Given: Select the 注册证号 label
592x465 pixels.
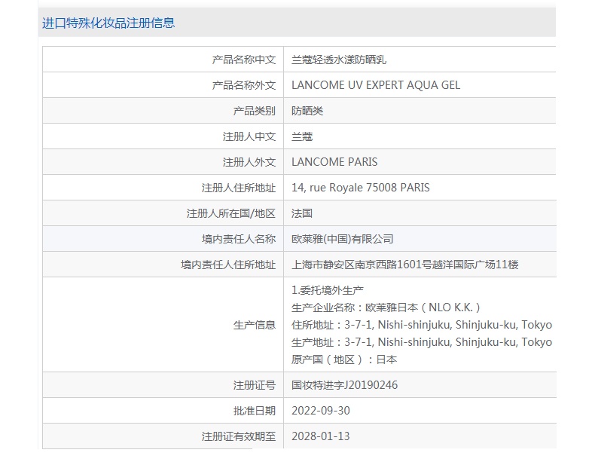Looking at the screenshot, I should (x=255, y=385).
